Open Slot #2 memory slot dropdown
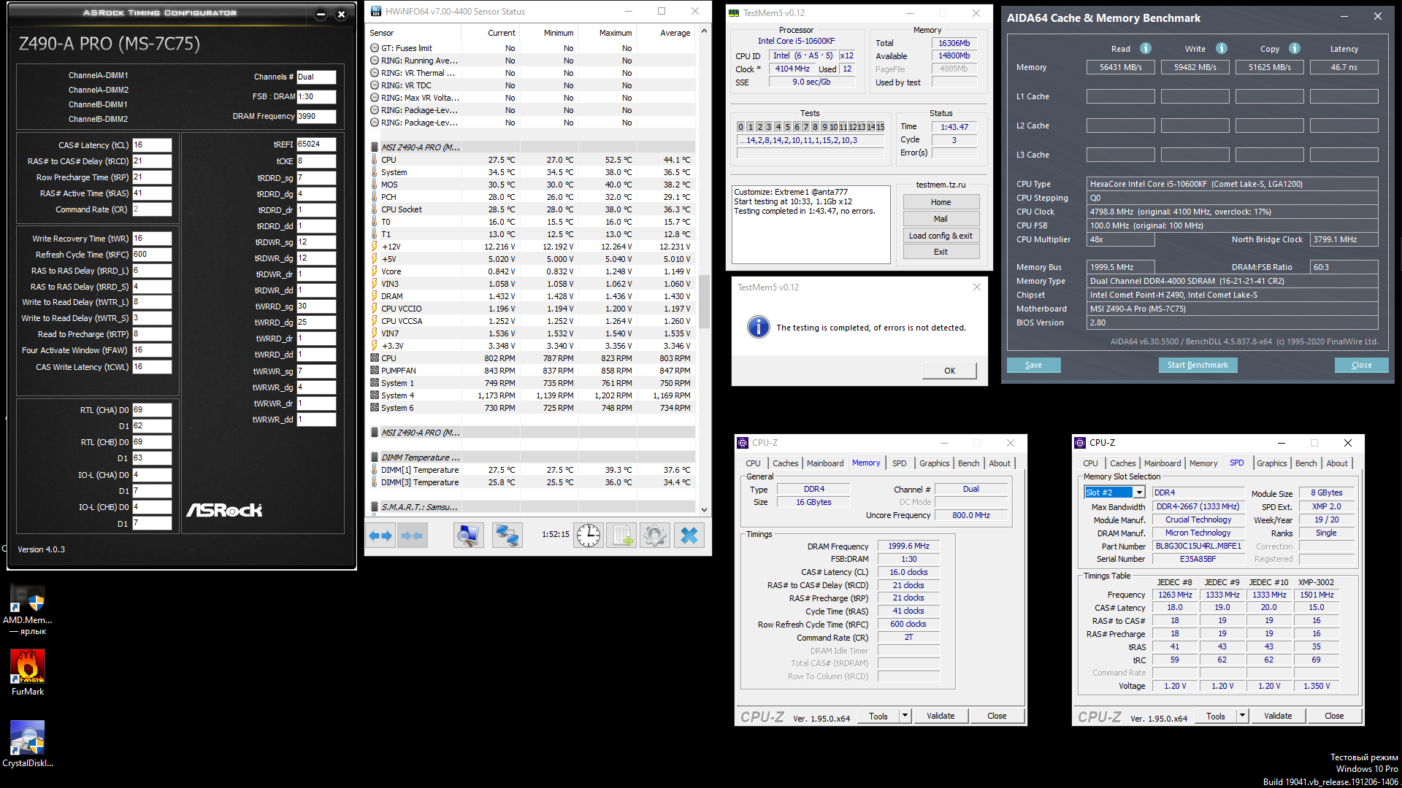This screenshot has width=1402, height=788. [1138, 492]
